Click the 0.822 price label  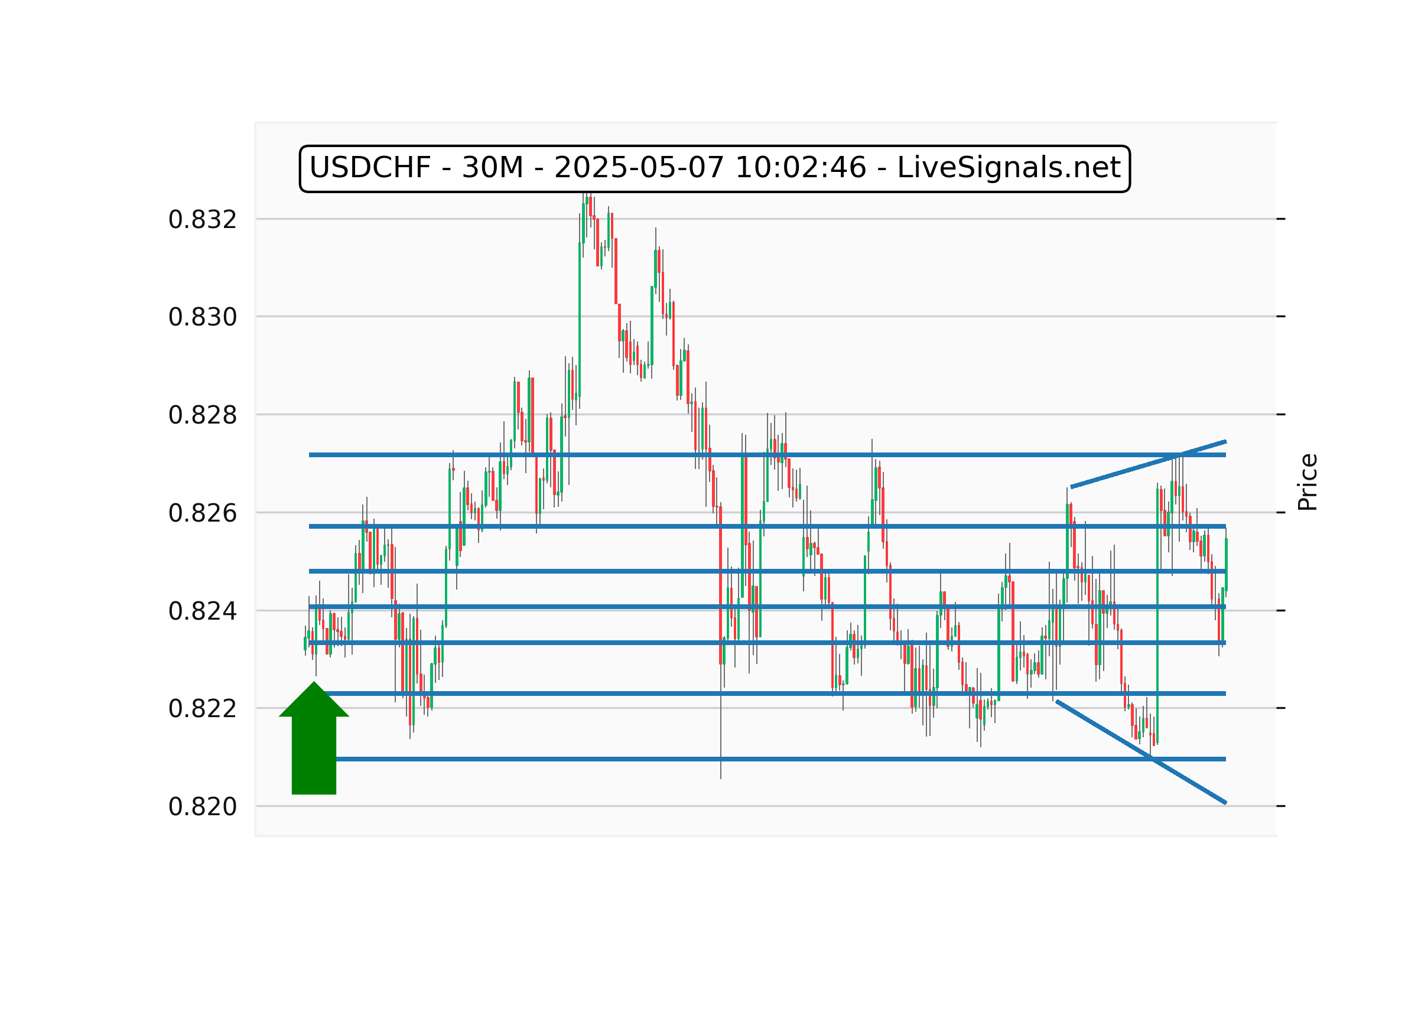point(202,709)
